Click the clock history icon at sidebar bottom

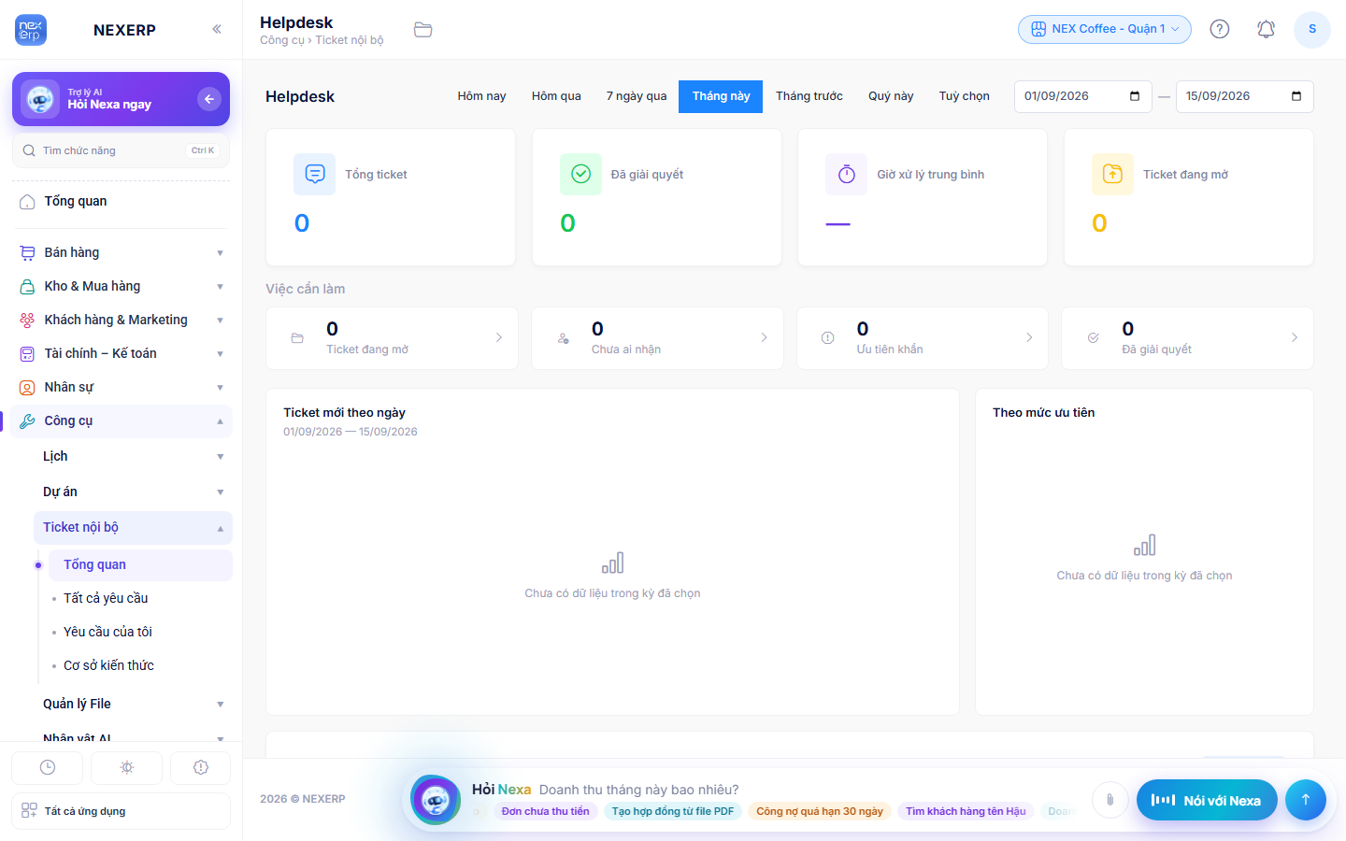[48, 767]
